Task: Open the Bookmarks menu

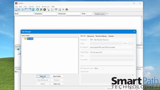Action: (x=45, y=7)
